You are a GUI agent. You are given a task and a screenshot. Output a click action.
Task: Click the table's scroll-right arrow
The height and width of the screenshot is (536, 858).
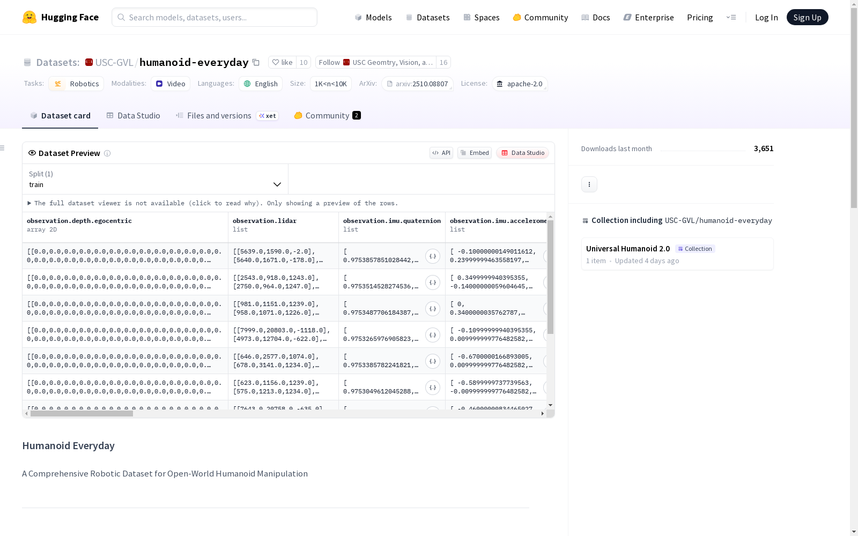[x=543, y=414]
